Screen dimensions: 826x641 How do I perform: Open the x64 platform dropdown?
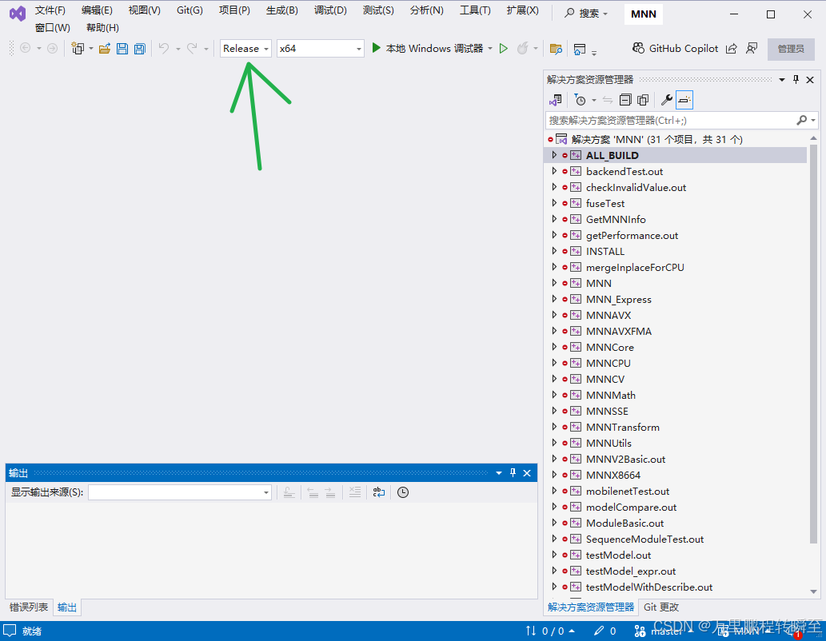[321, 49]
